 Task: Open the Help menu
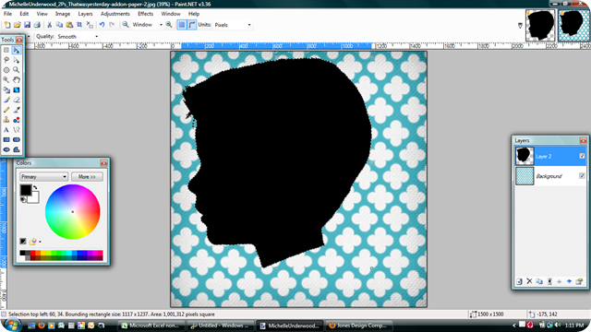click(194, 14)
